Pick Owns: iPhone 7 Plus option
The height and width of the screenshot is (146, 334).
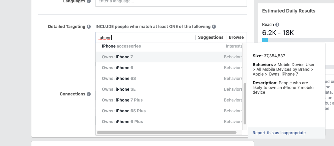(x=169, y=100)
